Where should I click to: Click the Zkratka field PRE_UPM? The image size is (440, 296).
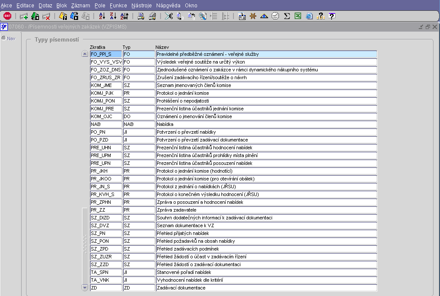tap(106, 155)
